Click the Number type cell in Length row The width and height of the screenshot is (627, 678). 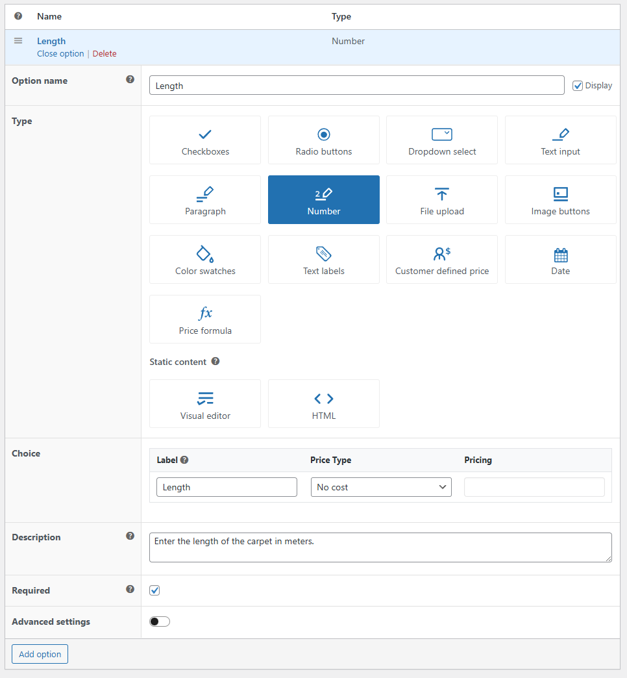click(349, 41)
